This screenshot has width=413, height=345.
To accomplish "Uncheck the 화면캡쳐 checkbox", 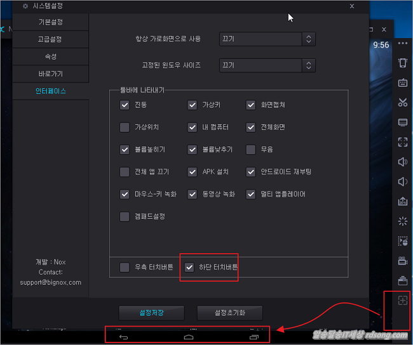I will [251, 105].
